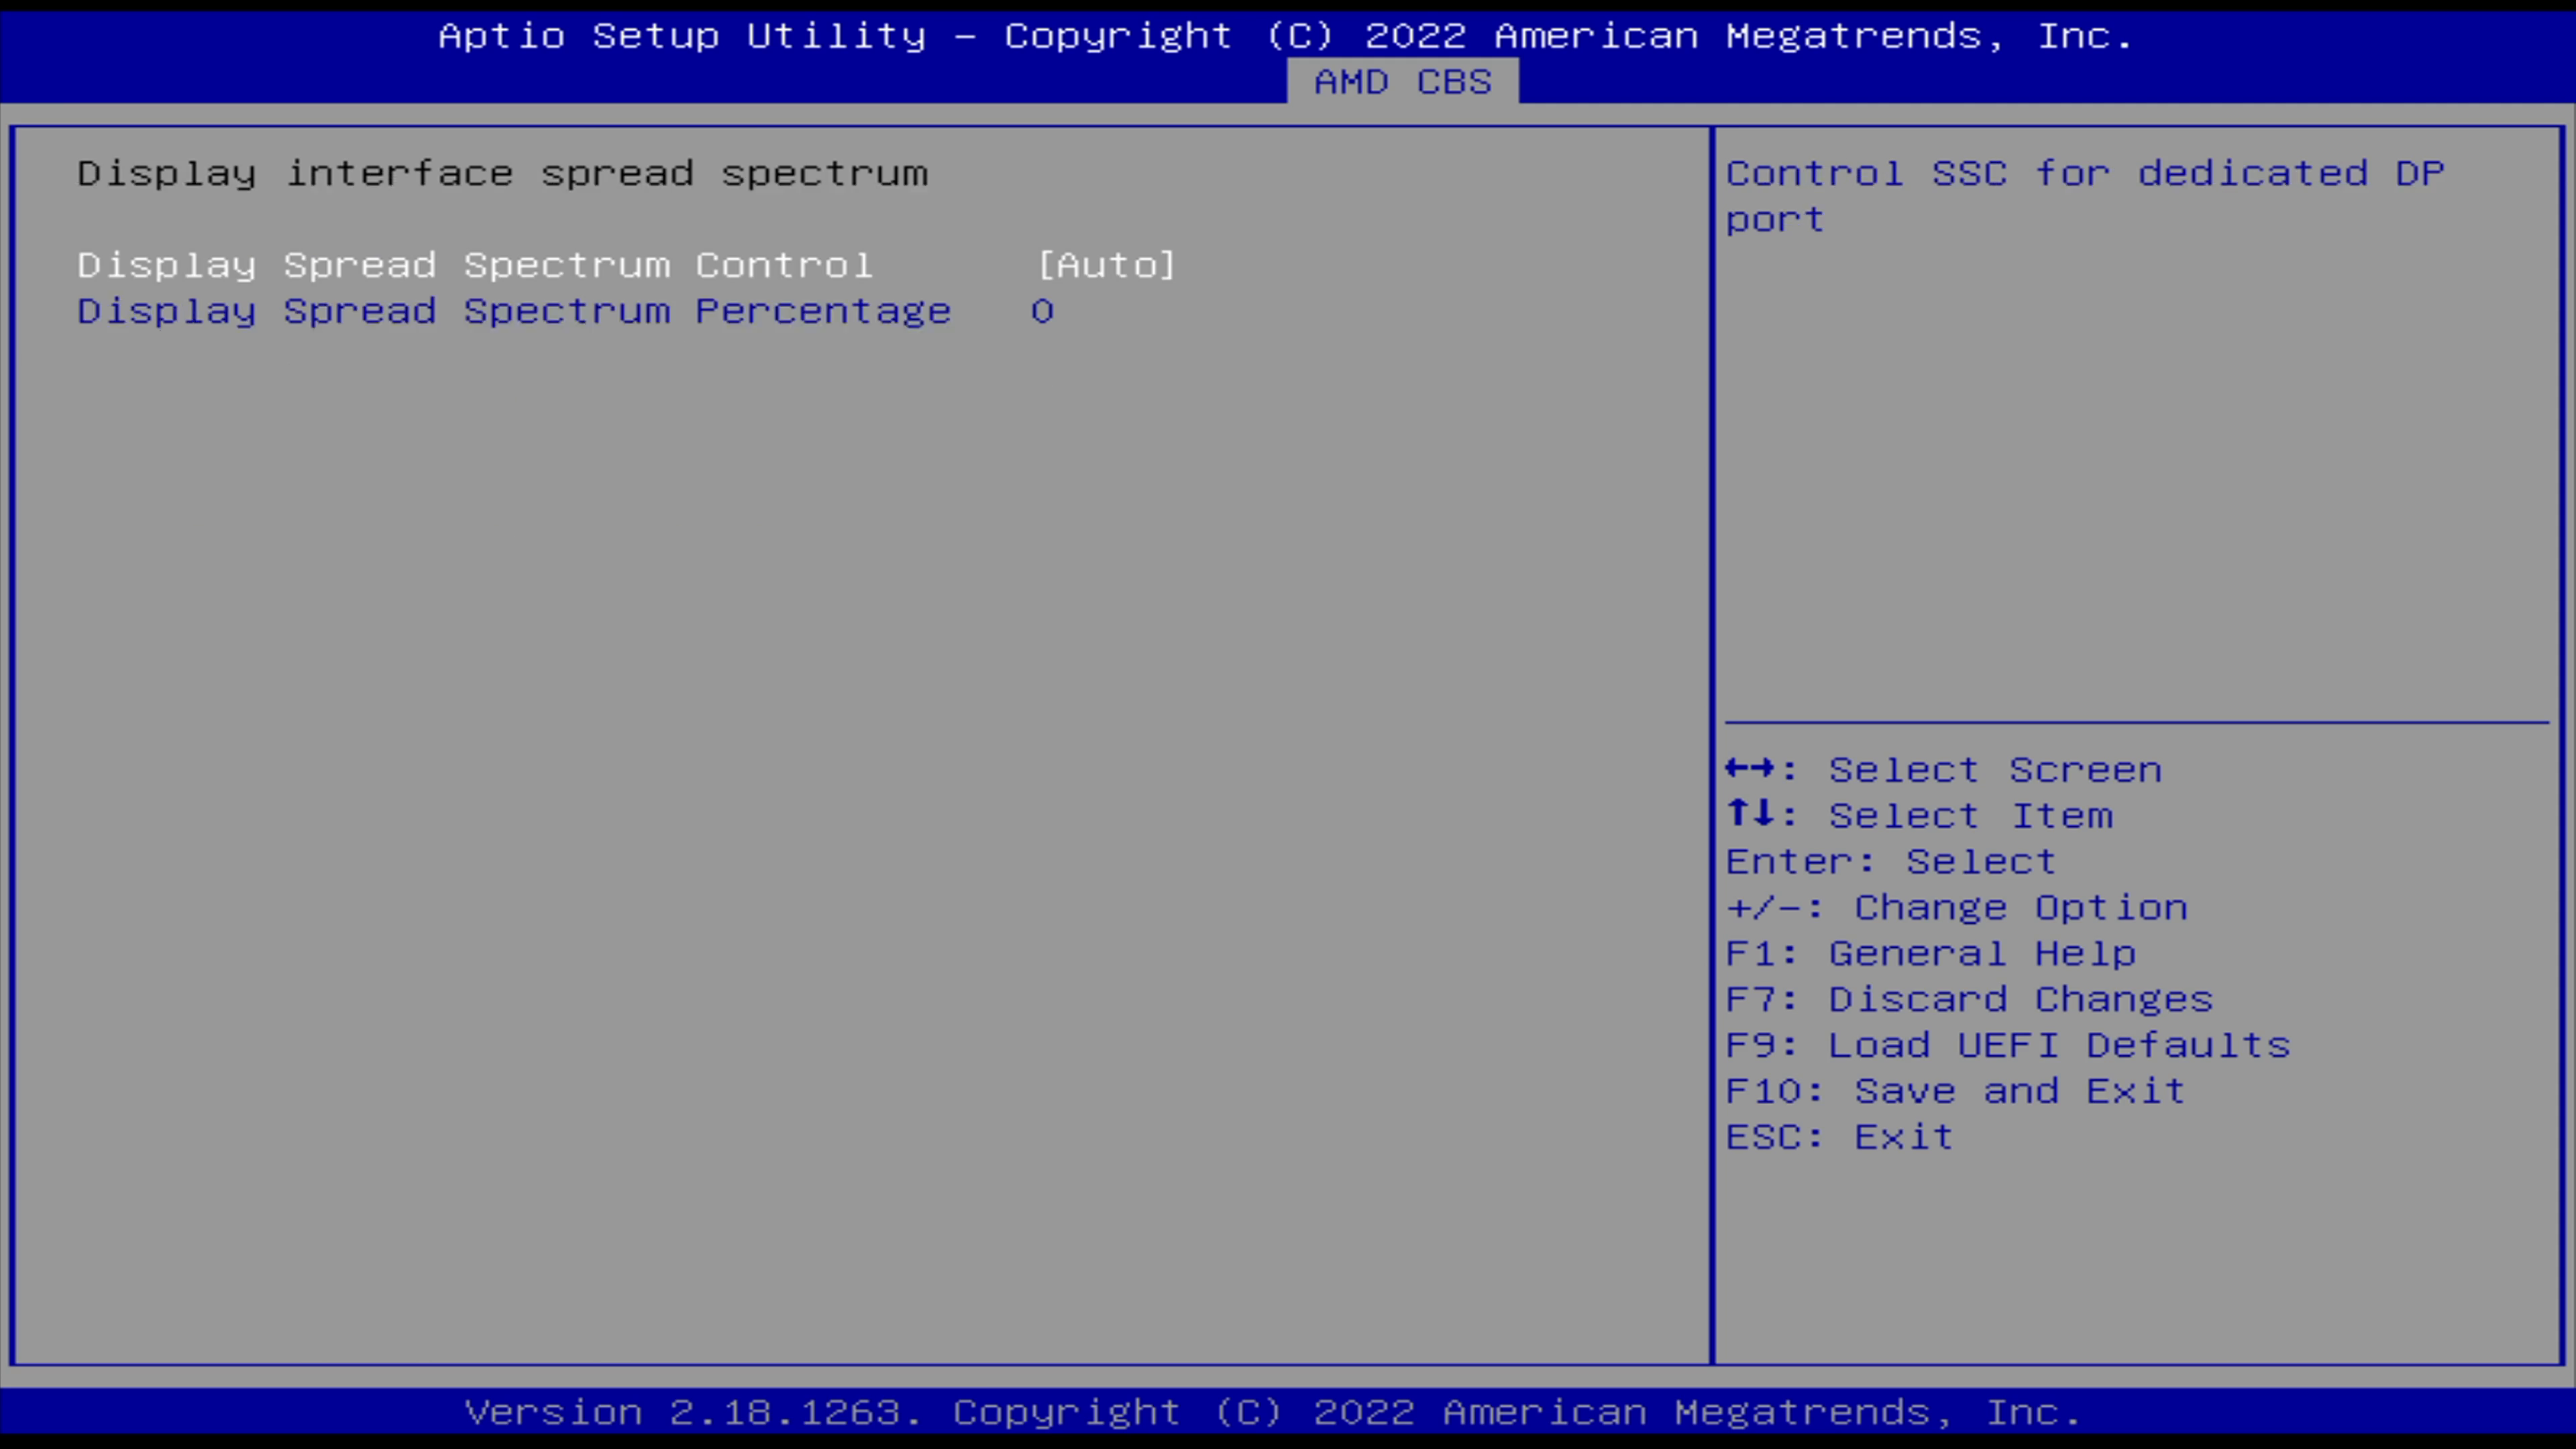
Task: Click the Display interface spread spectrum heading
Action: point(503,174)
